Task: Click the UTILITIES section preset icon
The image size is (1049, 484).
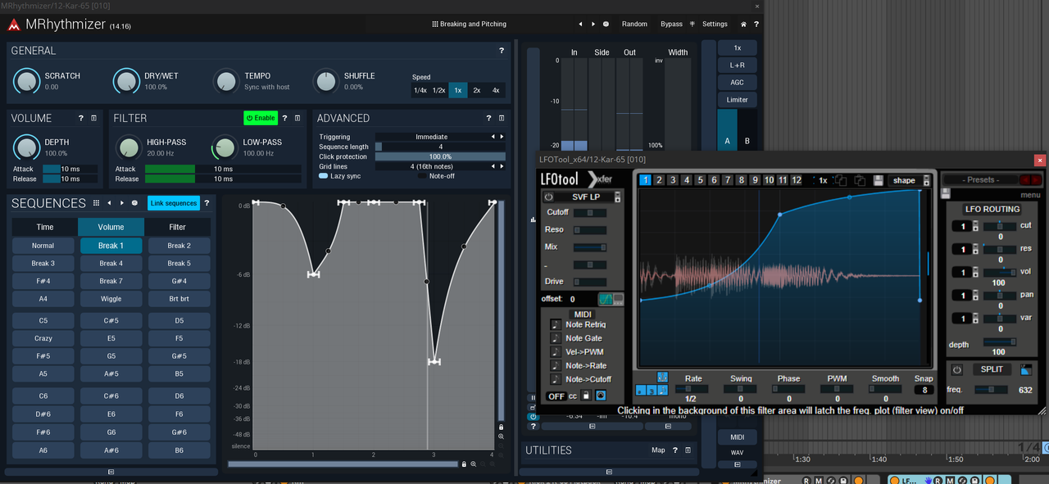Action: point(688,450)
